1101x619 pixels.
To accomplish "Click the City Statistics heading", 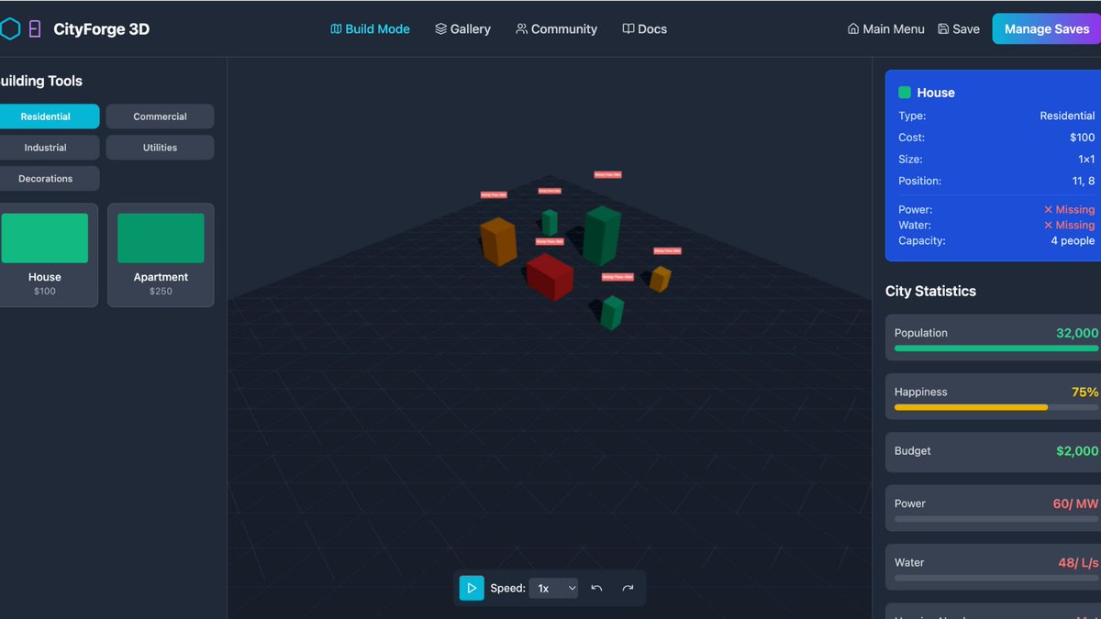I will 930,292.
